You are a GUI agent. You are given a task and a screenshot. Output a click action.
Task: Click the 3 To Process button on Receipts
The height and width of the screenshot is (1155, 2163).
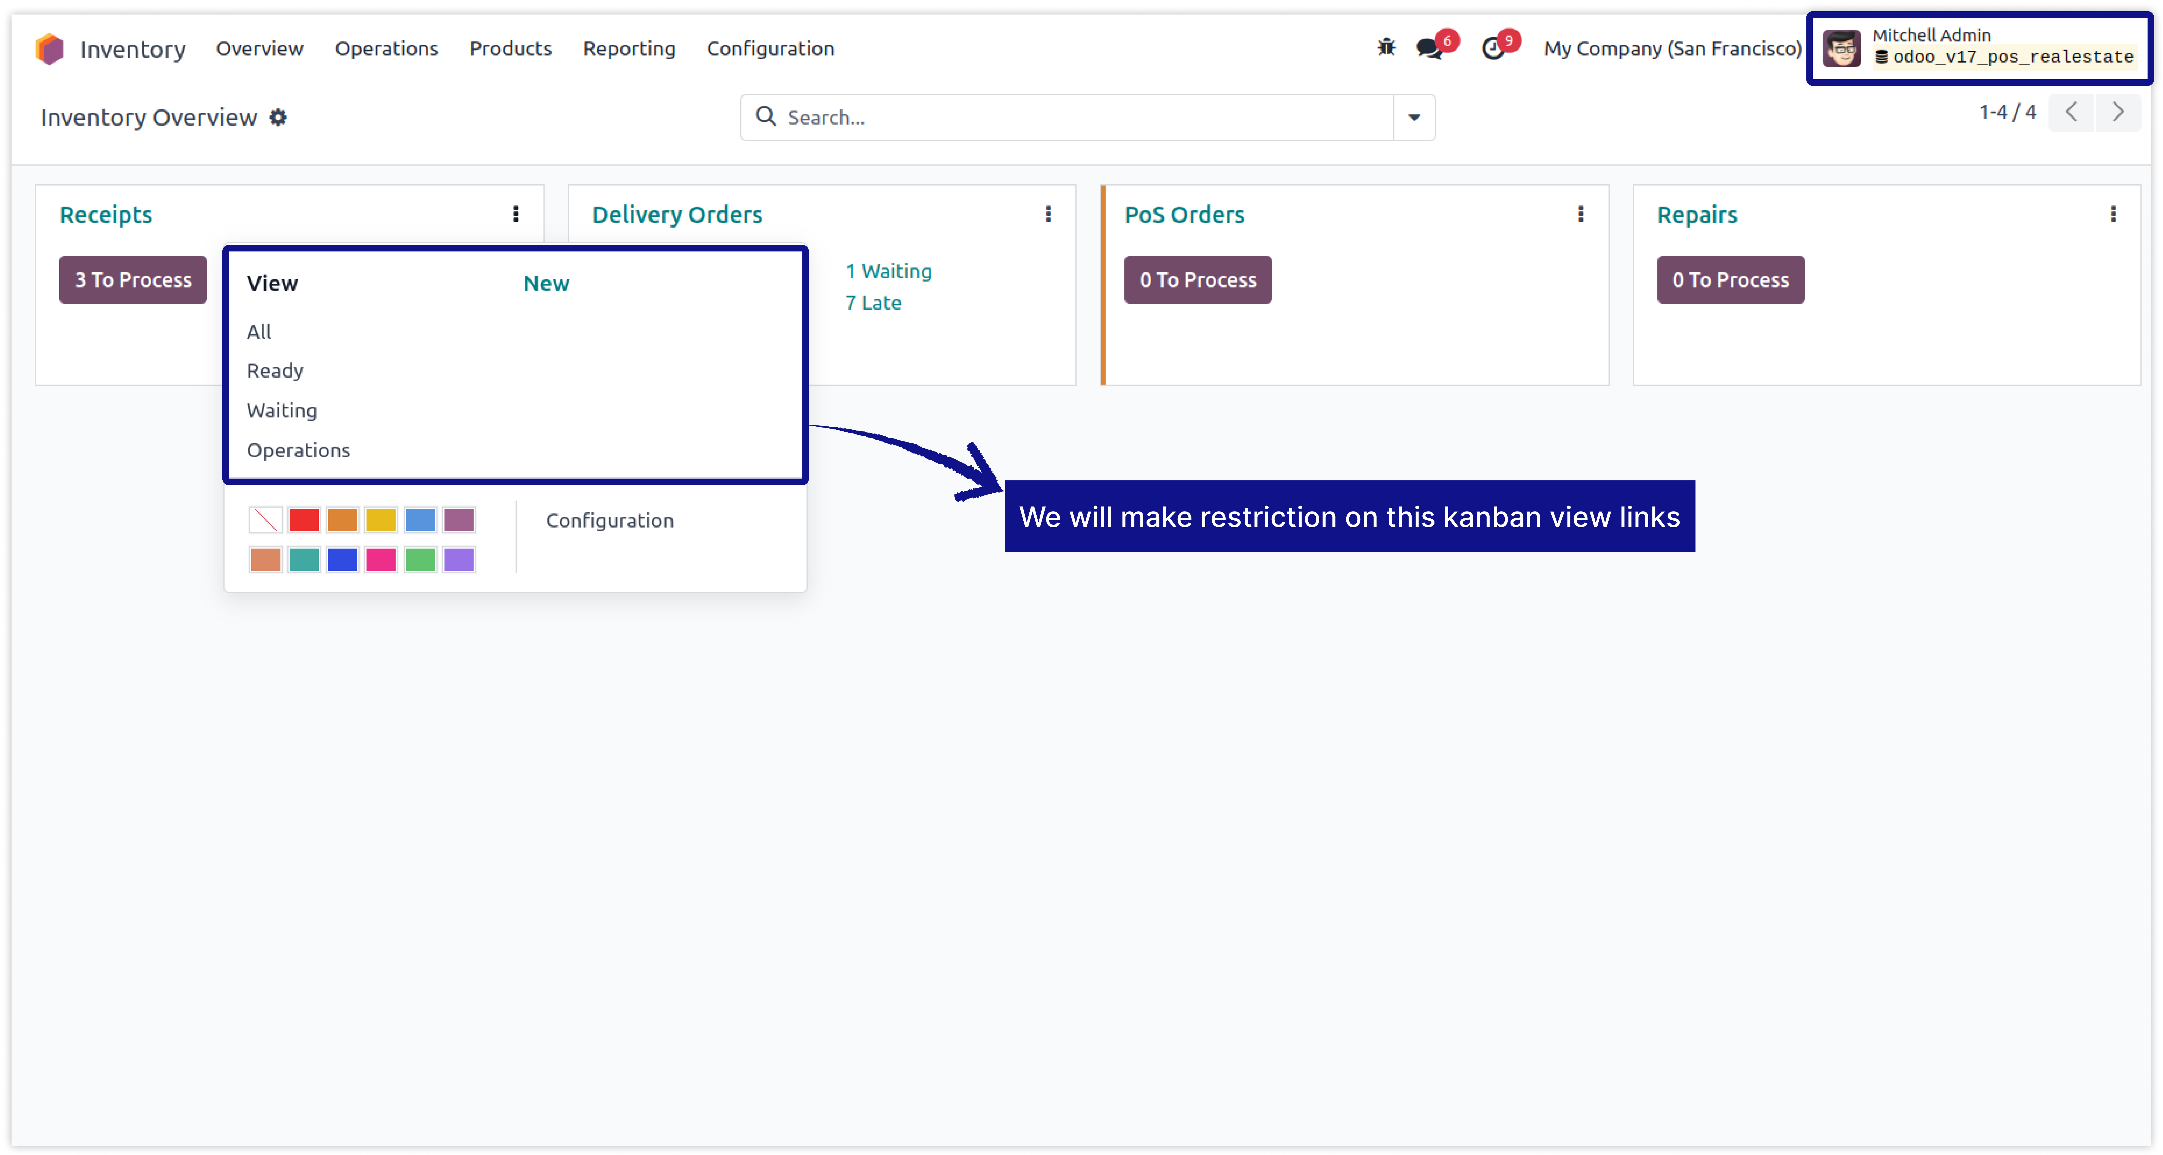click(x=133, y=280)
